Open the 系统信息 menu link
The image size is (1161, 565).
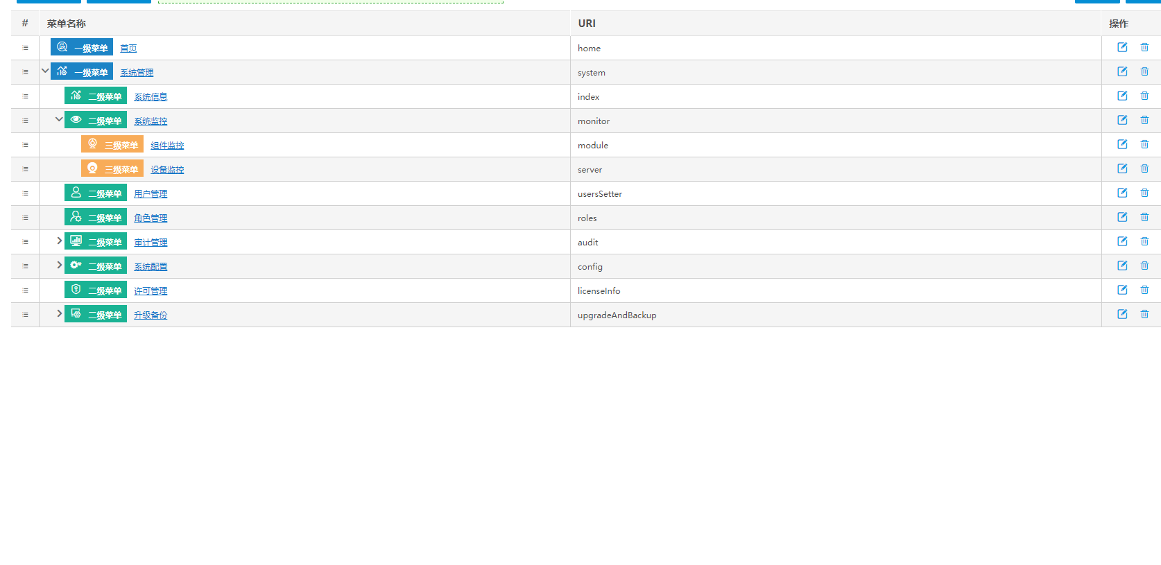pyautogui.click(x=150, y=97)
